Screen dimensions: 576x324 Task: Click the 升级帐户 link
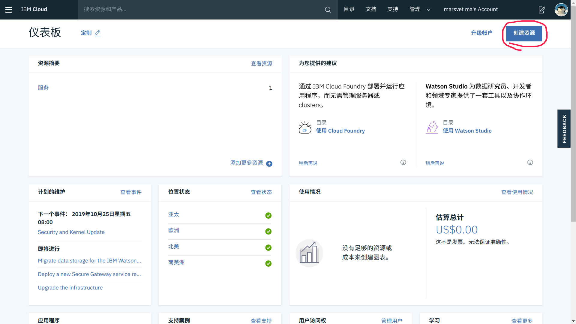click(481, 33)
